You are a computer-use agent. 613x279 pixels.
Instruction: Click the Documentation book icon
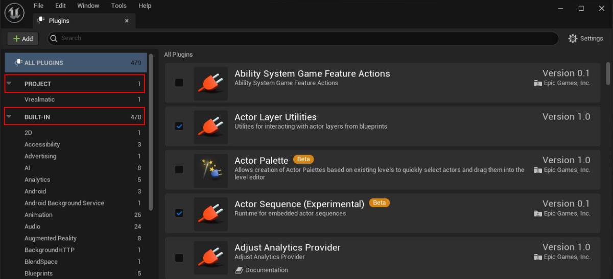[239, 270]
